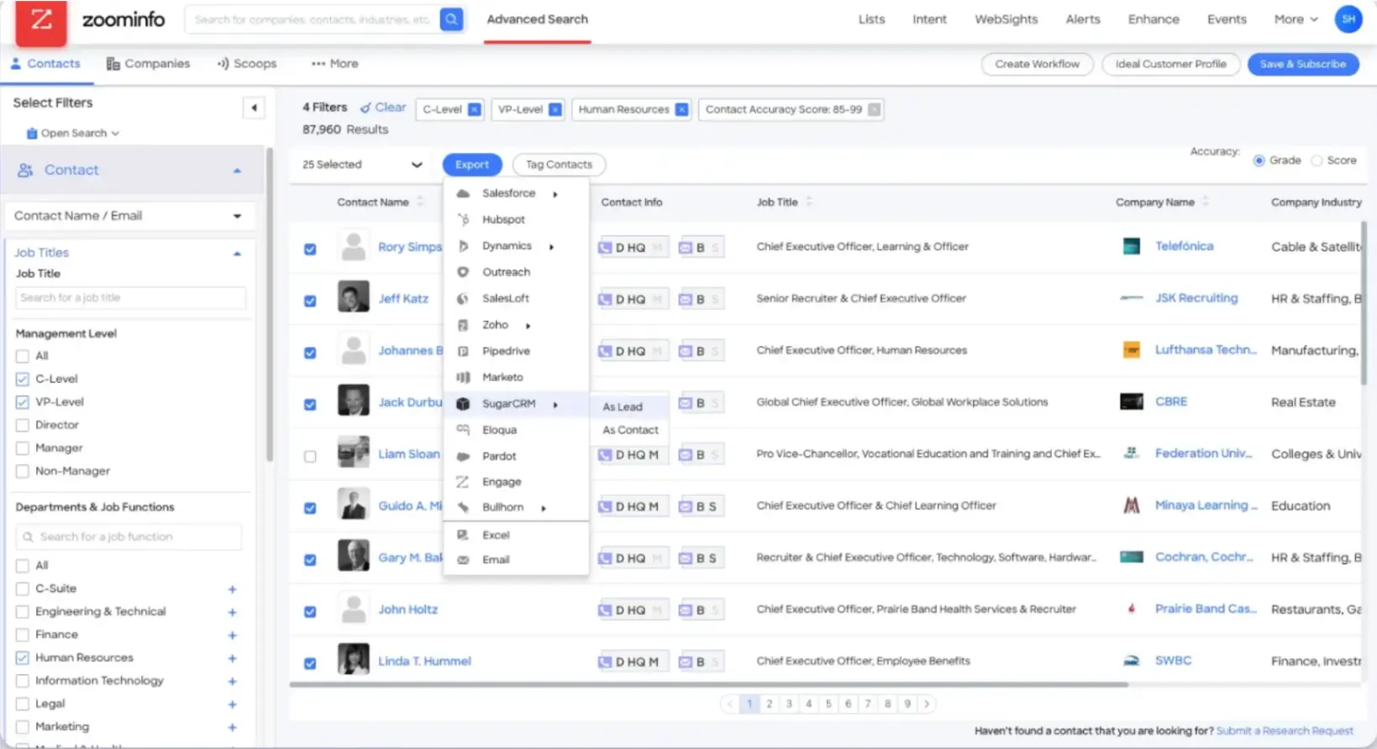Click CBRE company logo icon
1377x749 pixels.
pyautogui.click(x=1132, y=402)
